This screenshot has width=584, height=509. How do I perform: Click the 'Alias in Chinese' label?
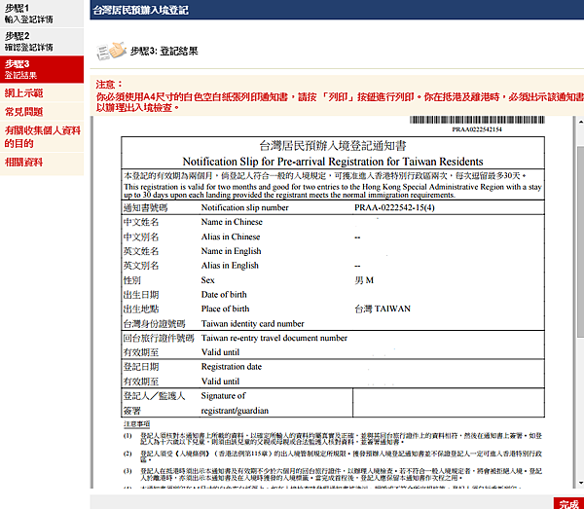click(231, 236)
